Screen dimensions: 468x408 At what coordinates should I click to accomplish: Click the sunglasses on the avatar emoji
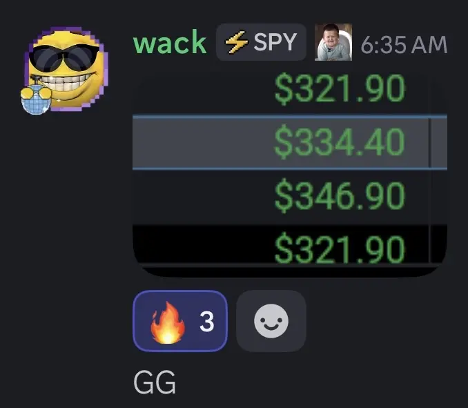pos(64,58)
